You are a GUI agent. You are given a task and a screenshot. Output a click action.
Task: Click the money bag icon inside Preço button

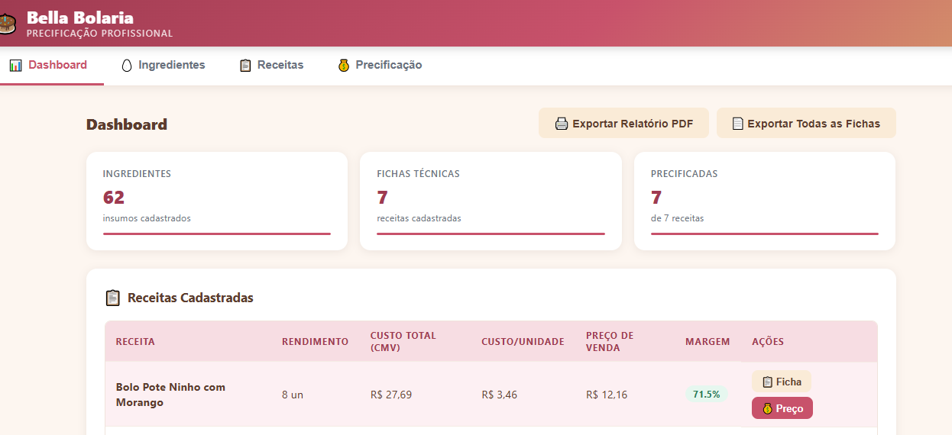click(x=768, y=408)
